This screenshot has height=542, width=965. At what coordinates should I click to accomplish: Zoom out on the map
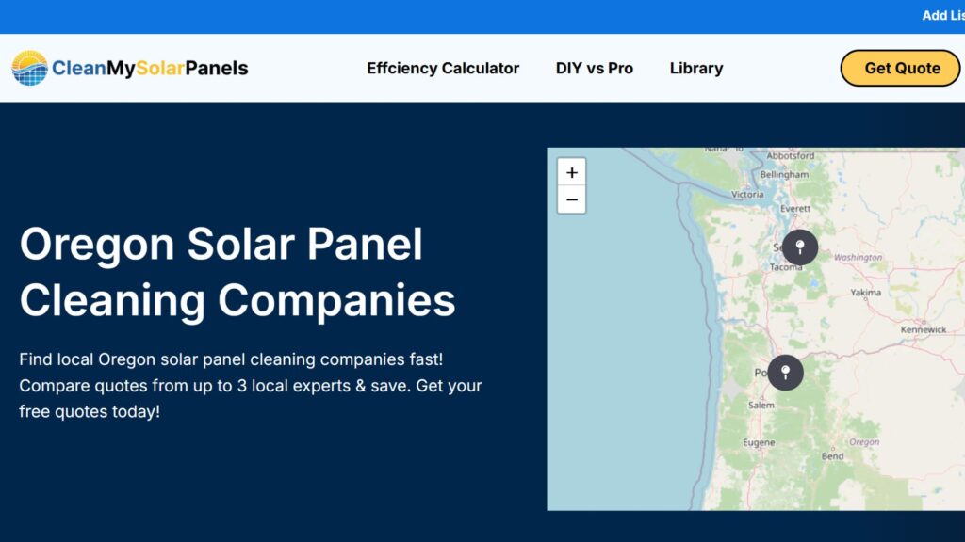point(572,199)
